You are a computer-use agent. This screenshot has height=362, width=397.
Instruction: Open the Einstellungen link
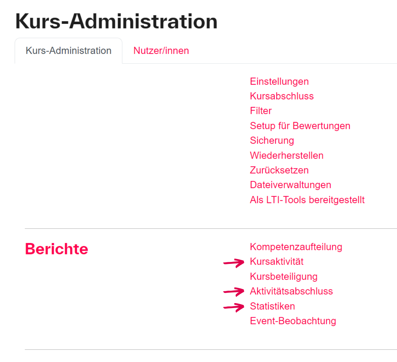point(279,81)
